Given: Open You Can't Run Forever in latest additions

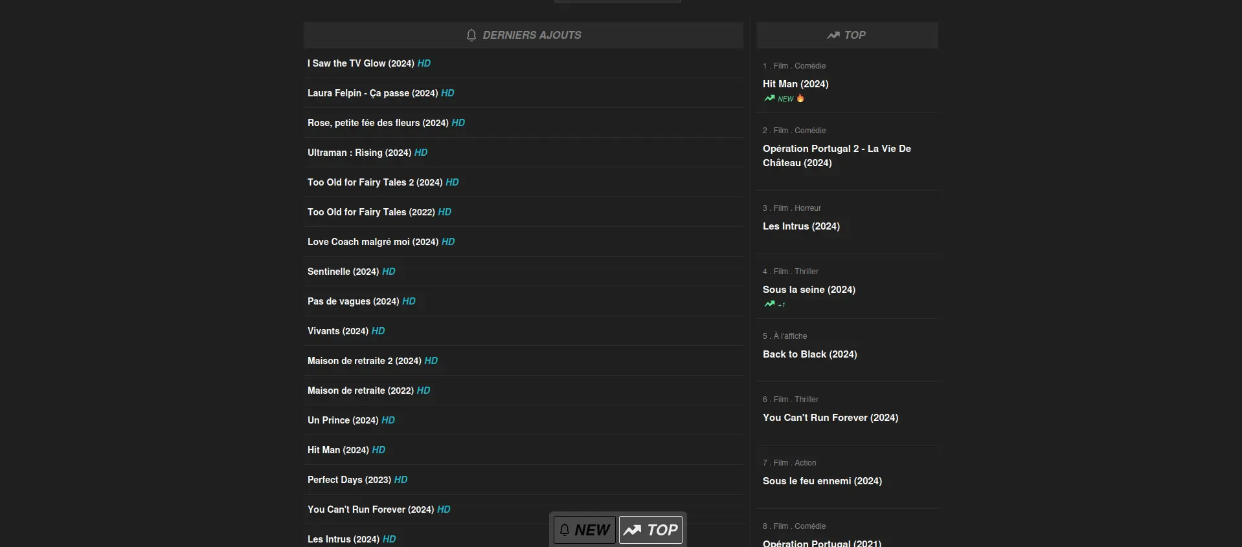Looking at the screenshot, I should tap(371, 509).
